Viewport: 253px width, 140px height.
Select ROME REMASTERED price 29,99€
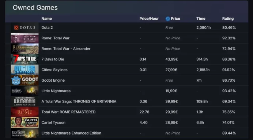point(171,112)
